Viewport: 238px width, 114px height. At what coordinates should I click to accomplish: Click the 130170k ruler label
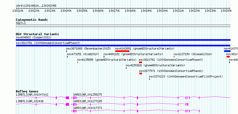[114, 11]
